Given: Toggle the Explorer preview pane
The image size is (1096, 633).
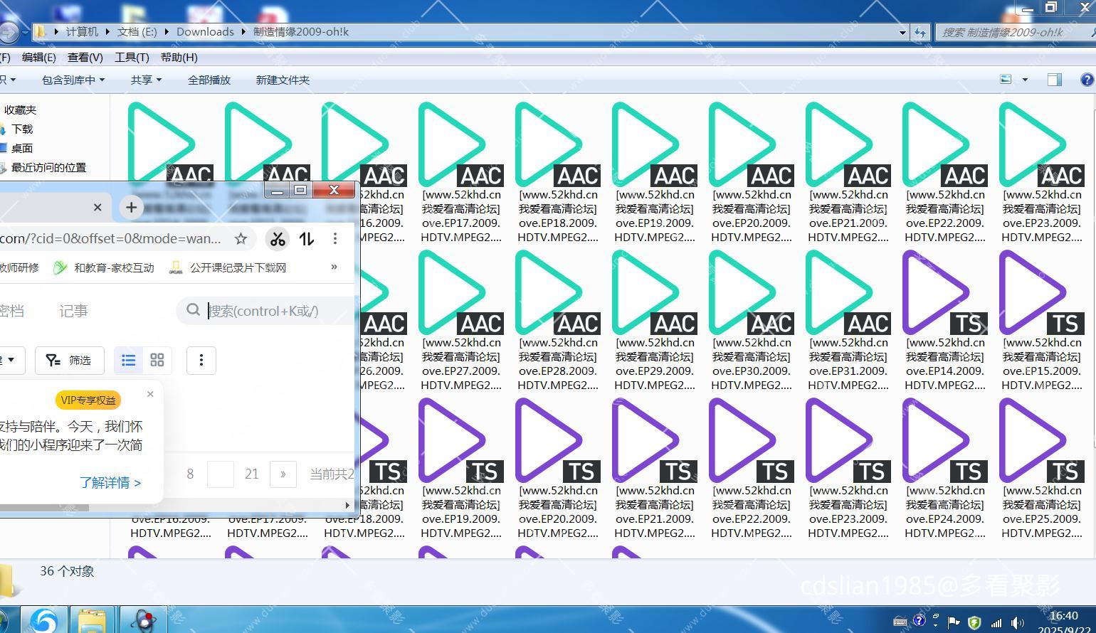Looking at the screenshot, I should [1054, 80].
